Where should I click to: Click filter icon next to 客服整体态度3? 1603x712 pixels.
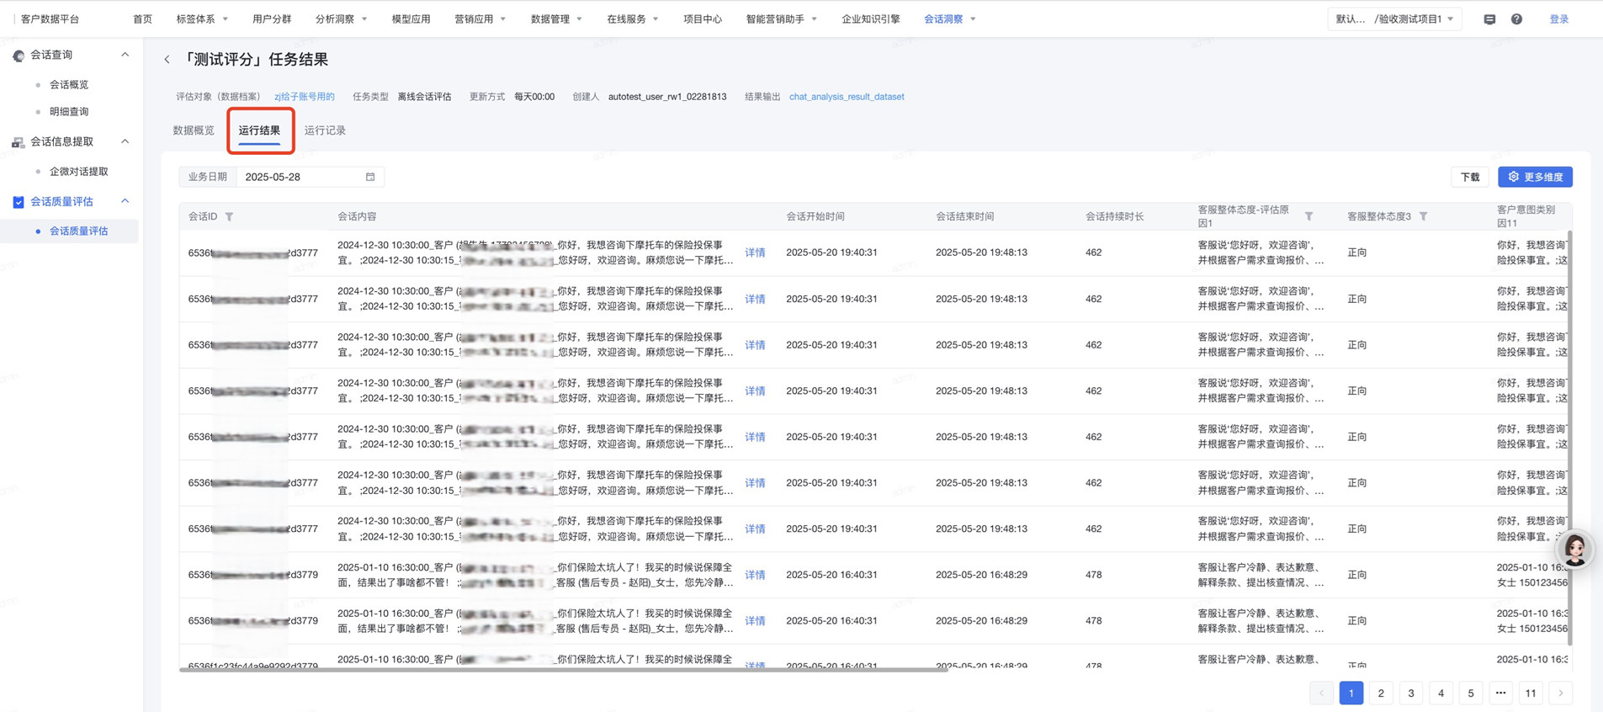(x=1423, y=216)
